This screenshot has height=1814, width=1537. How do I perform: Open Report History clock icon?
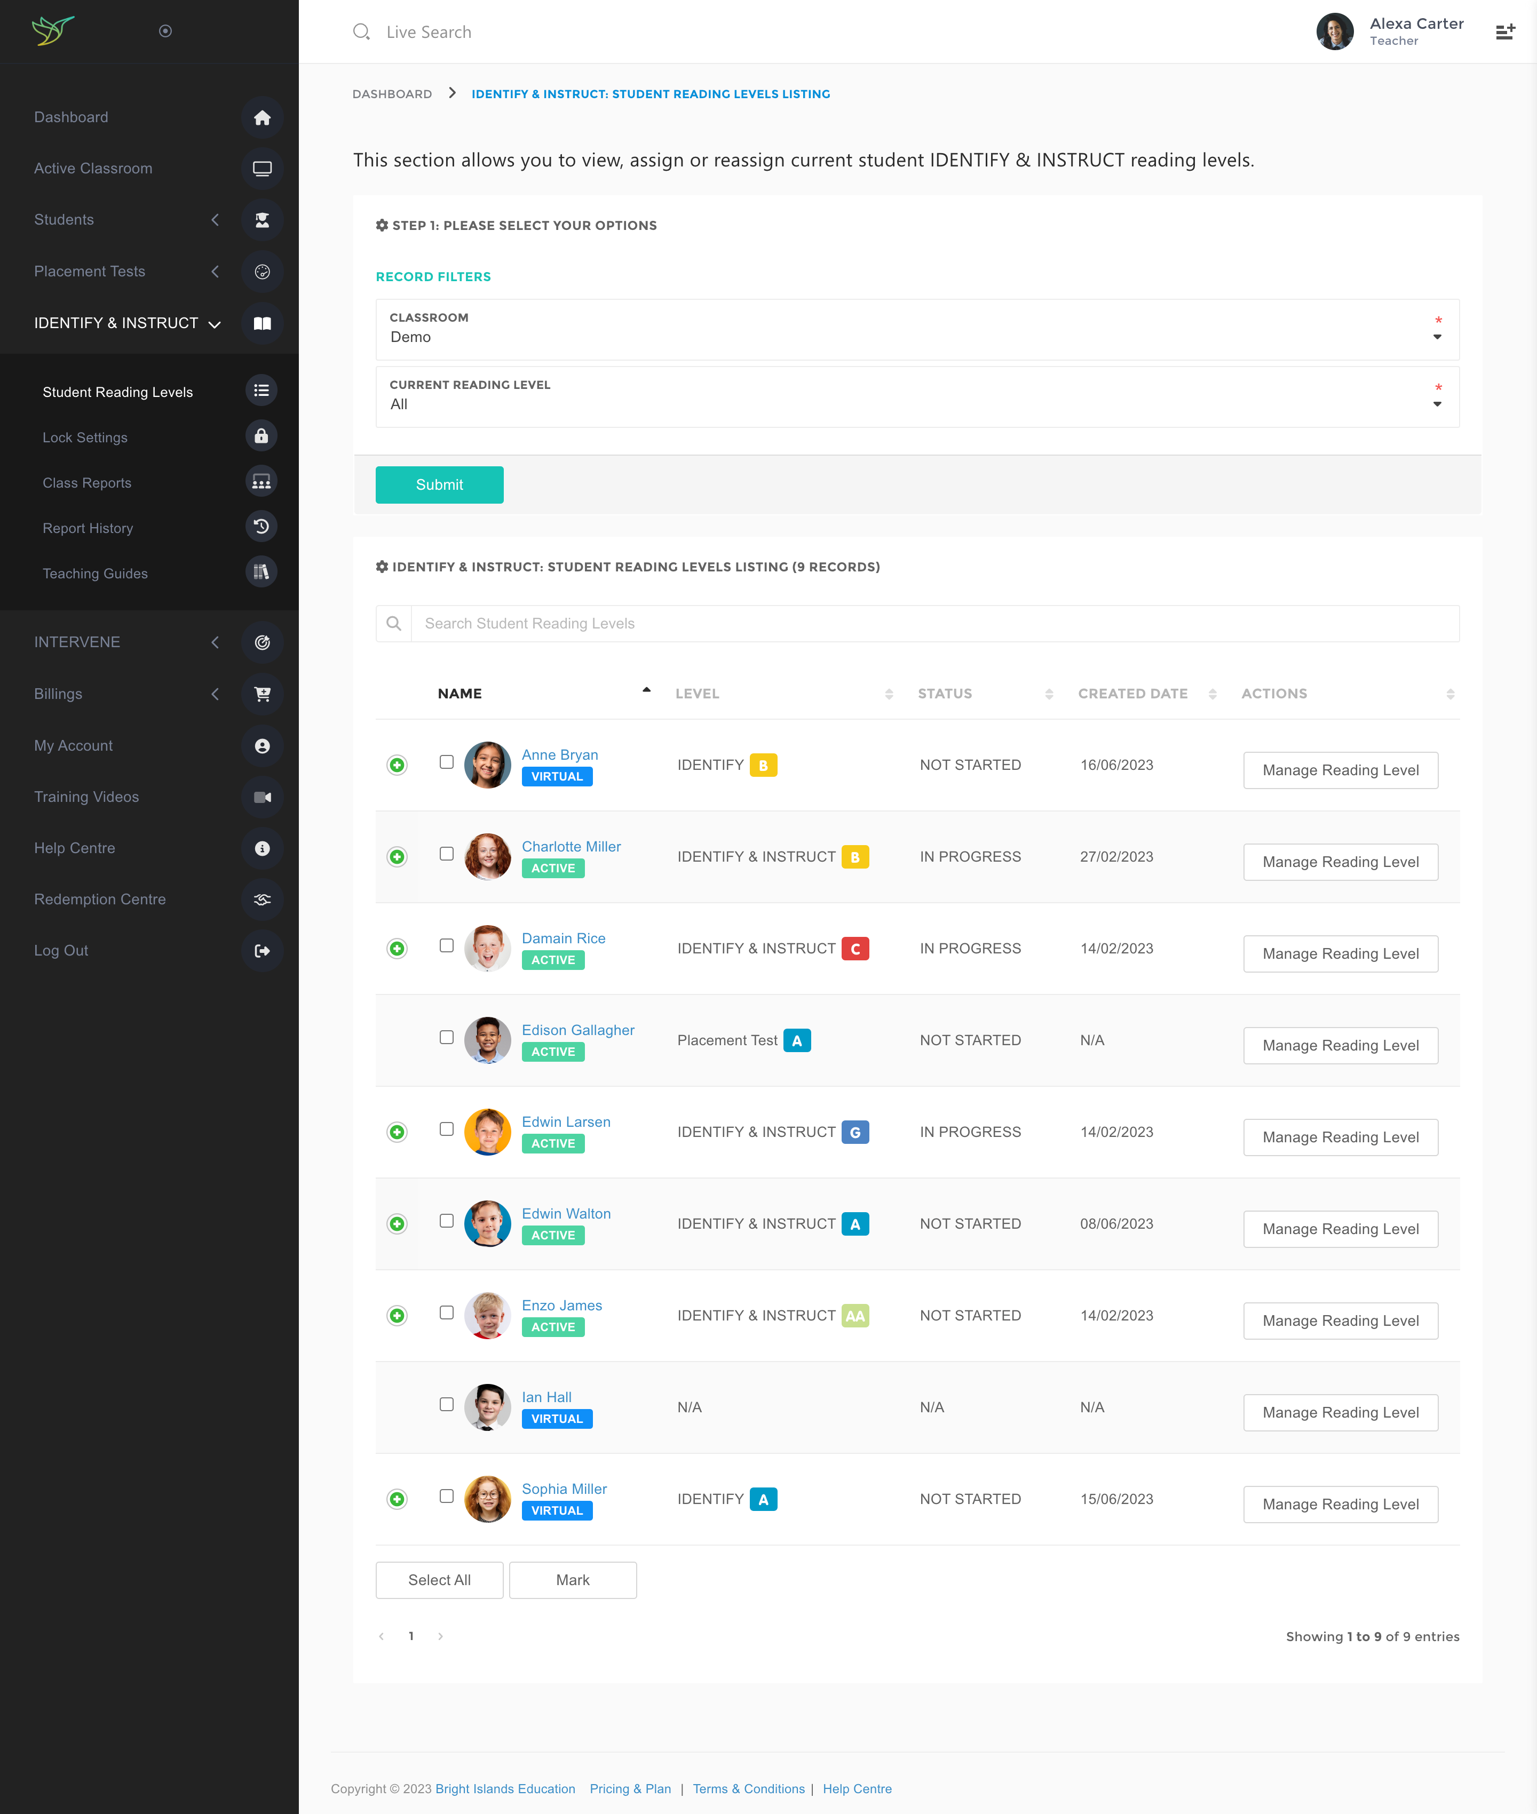260,527
